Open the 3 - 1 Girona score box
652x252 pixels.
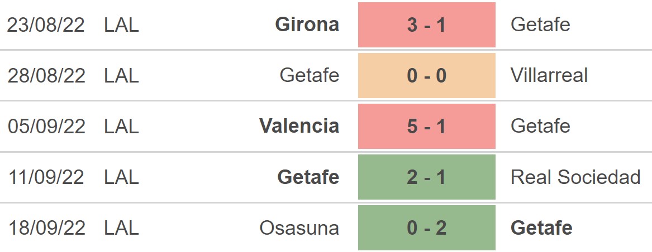pos(426,25)
